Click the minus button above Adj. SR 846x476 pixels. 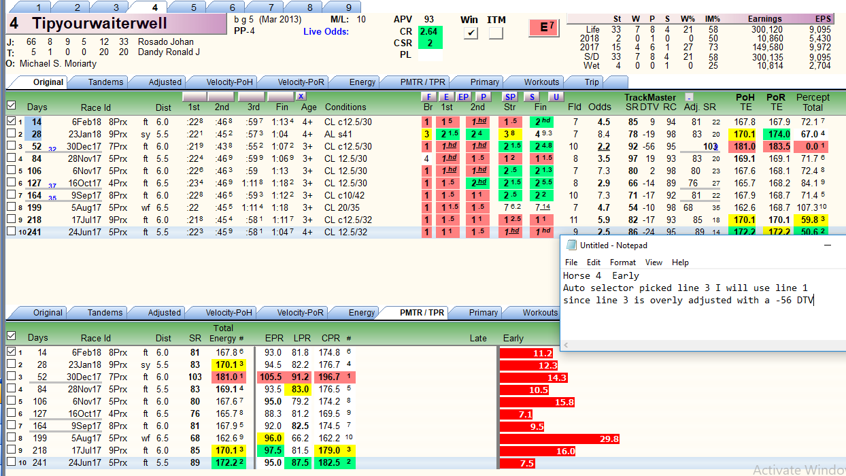[689, 97]
